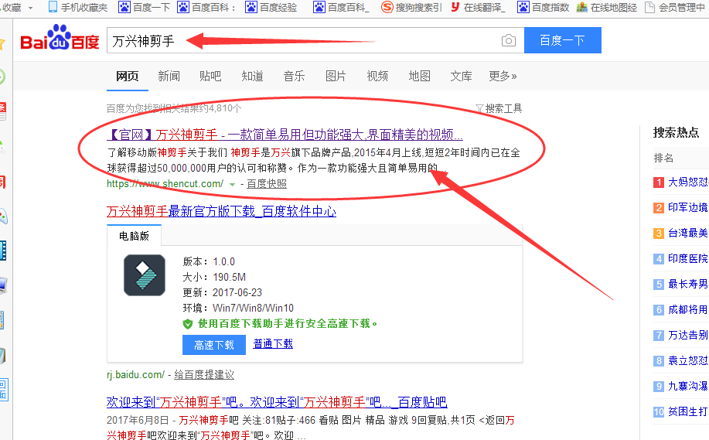Open the 百度贴吧 万兴神剪手吧 result link
Screen dimensions: 709x440
(x=277, y=402)
